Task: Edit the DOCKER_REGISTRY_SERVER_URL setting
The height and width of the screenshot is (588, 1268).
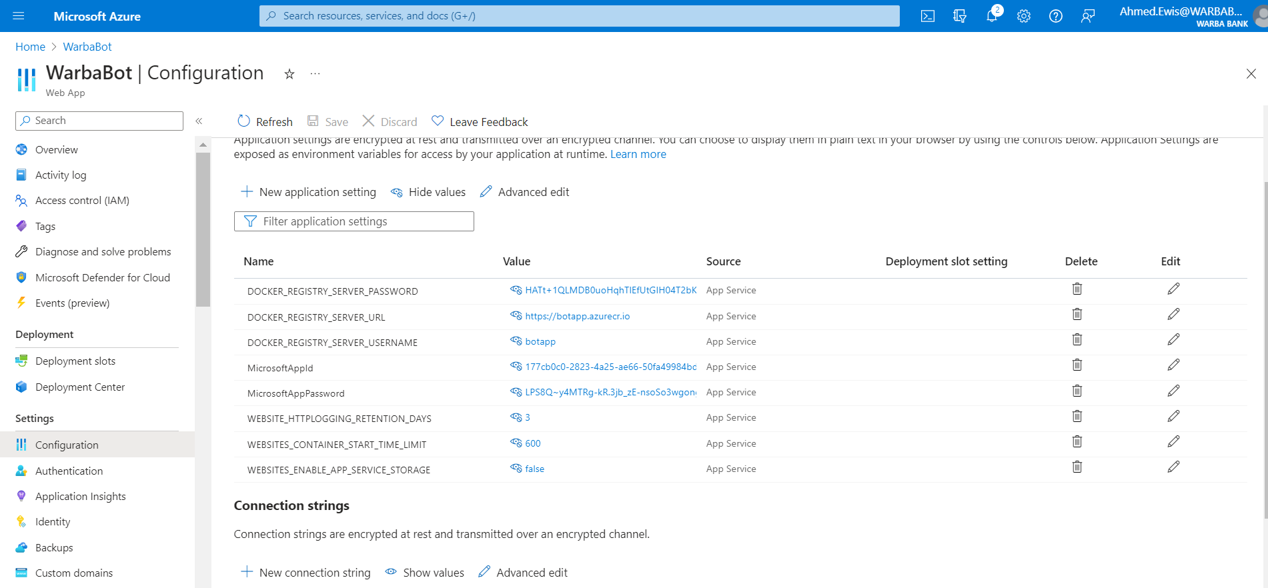Action: pyautogui.click(x=1174, y=314)
